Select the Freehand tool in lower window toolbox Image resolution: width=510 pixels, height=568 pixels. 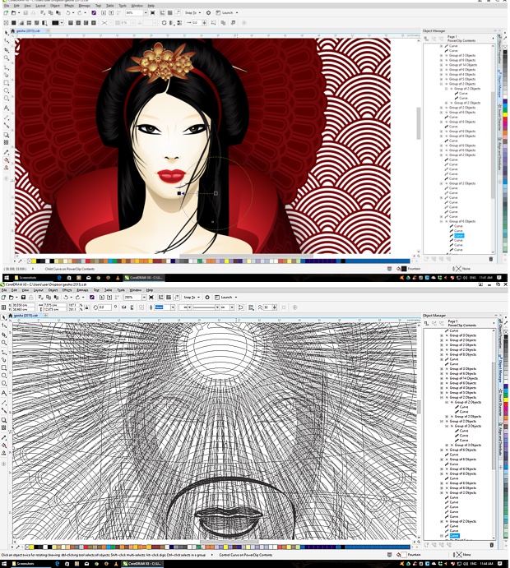[4, 352]
